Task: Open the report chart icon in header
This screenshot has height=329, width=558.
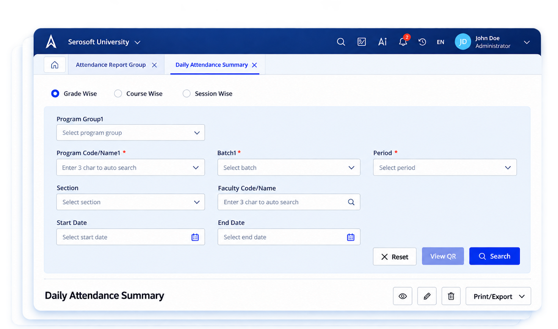Action: pos(362,42)
